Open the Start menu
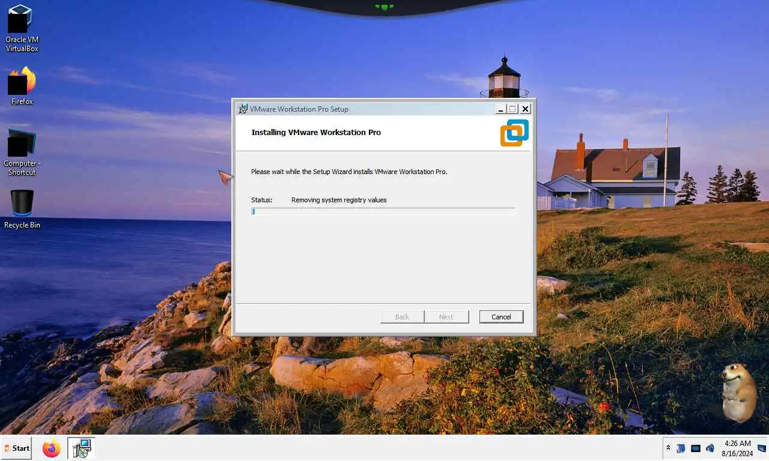Image resolution: width=769 pixels, height=461 pixels. pos(16,448)
